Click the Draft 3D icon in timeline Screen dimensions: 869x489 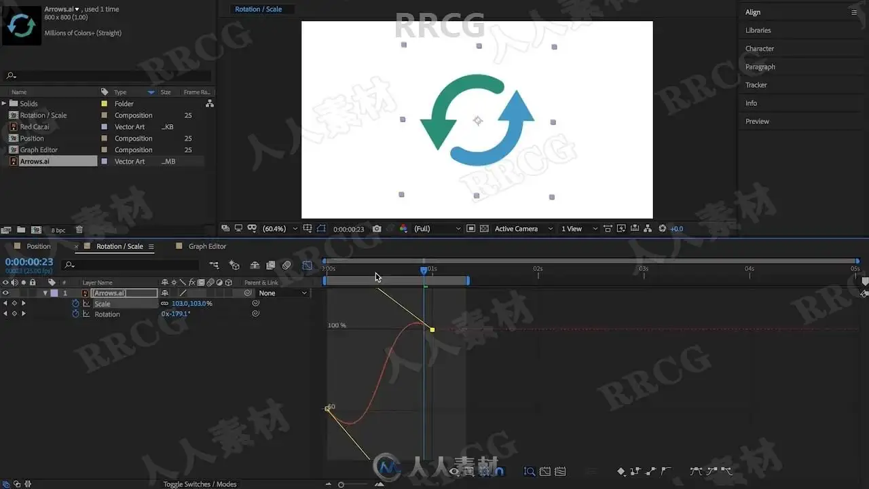[234, 265]
